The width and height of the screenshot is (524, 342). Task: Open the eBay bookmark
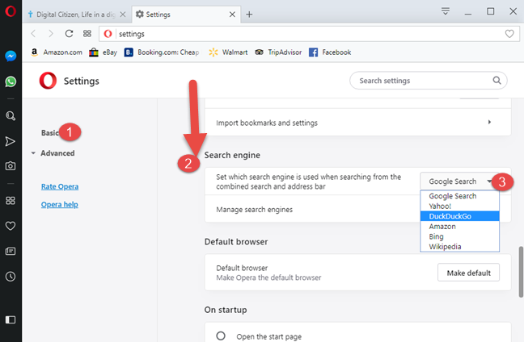click(103, 52)
